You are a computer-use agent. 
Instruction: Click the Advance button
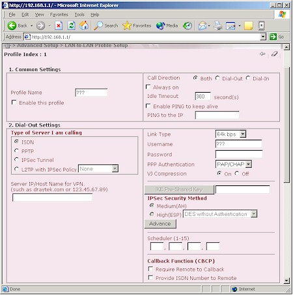[x=160, y=224]
